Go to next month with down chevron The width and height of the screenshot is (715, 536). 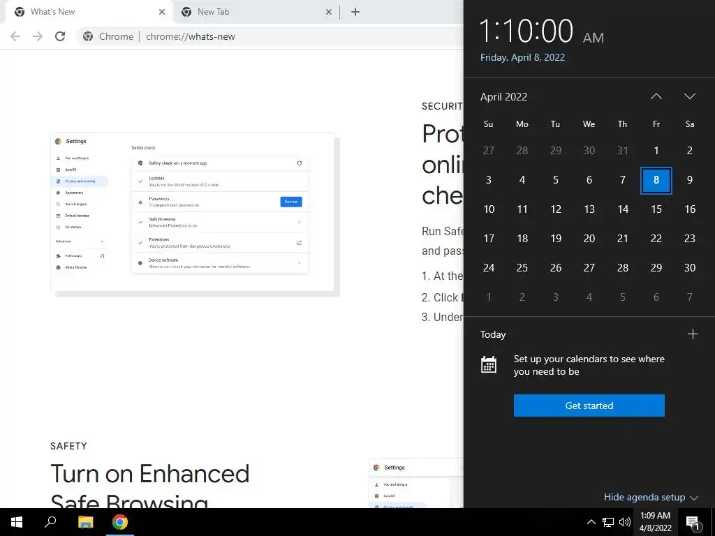pyautogui.click(x=689, y=96)
